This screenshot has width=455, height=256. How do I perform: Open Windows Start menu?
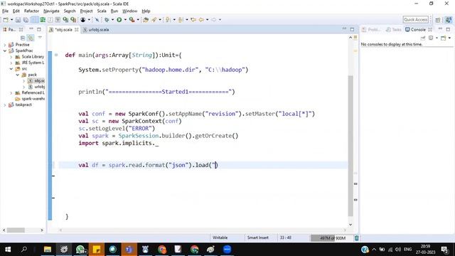coord(8,250)
